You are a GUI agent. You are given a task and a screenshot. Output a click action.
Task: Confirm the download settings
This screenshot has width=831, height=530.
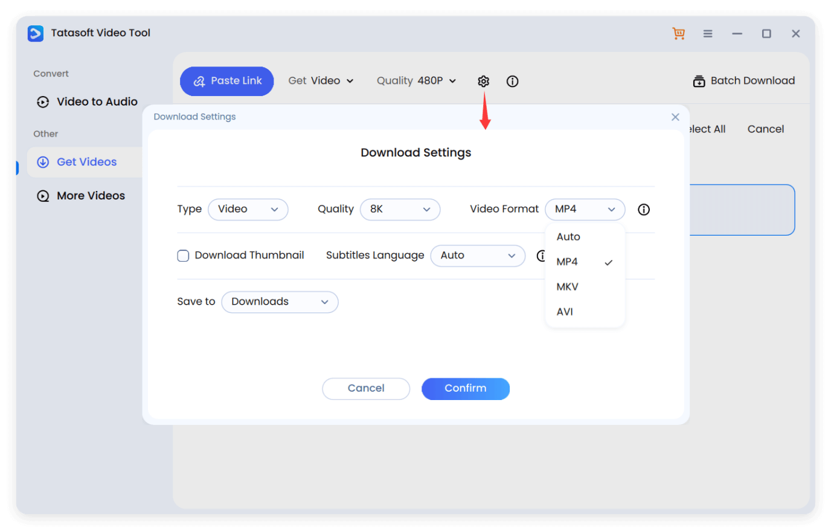click(x=465, y=389)
